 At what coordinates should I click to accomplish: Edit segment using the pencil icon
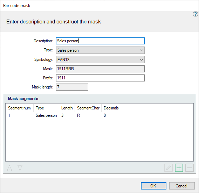(x=169, y=168)
